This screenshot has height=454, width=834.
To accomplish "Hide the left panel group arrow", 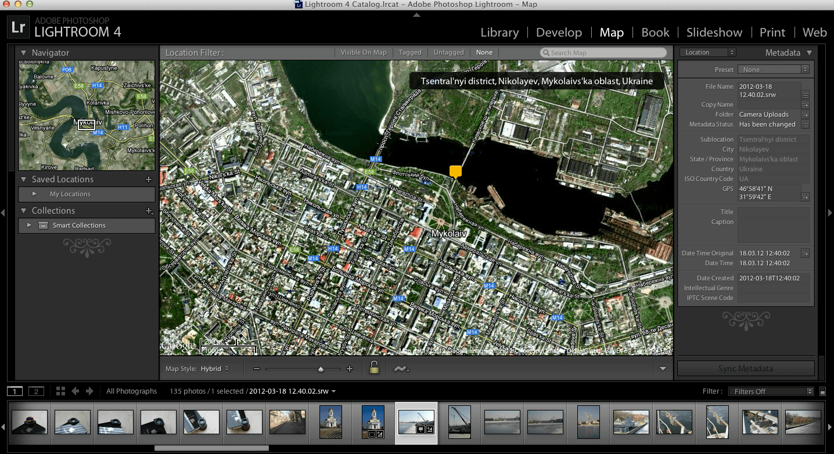I will pyautogui.click(x=3, y=212).
